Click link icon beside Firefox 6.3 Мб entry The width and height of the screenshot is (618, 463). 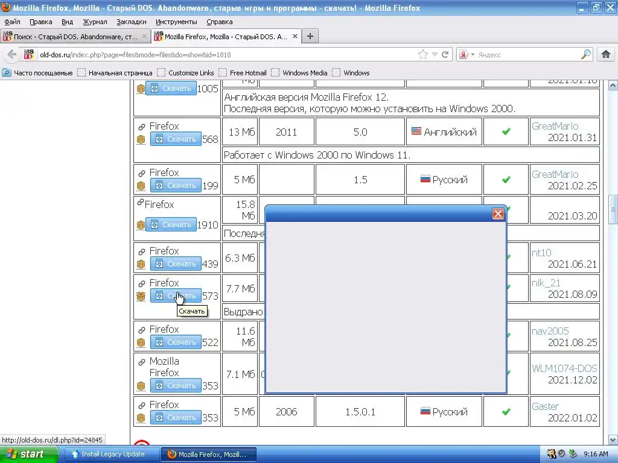click(x=141, y=251)
